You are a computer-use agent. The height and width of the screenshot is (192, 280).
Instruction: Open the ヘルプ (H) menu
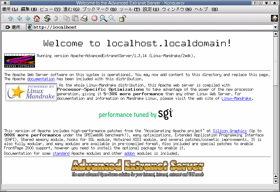[x=206, y=9]
